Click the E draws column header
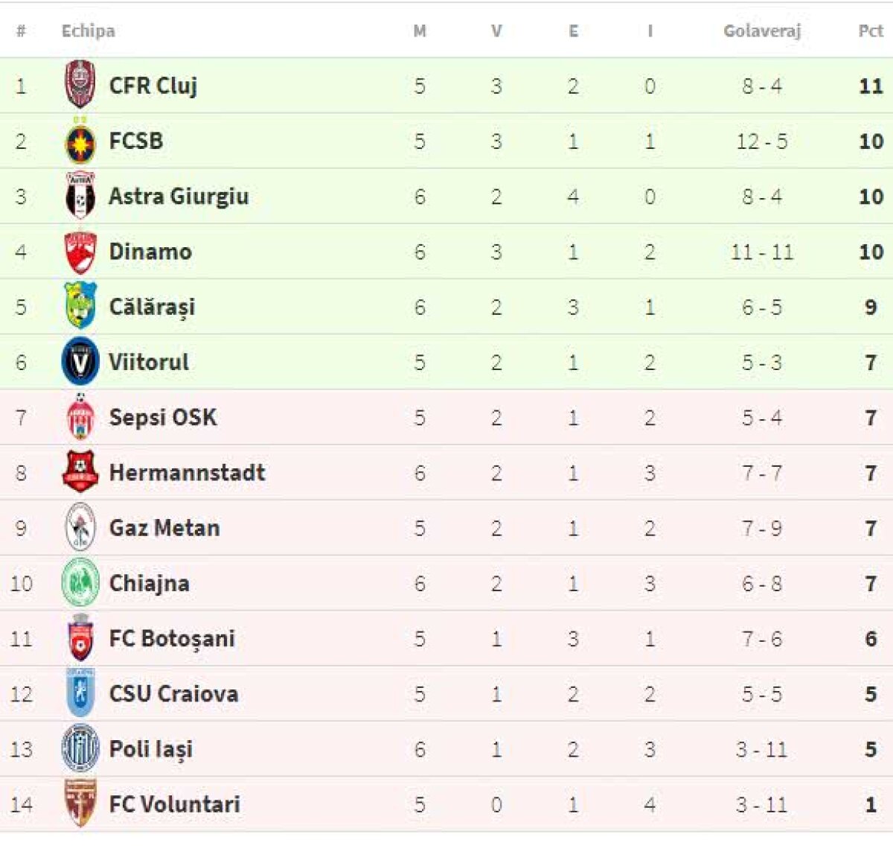The height and width of the screenshot is (863, 893). click(x=573, y=31)
